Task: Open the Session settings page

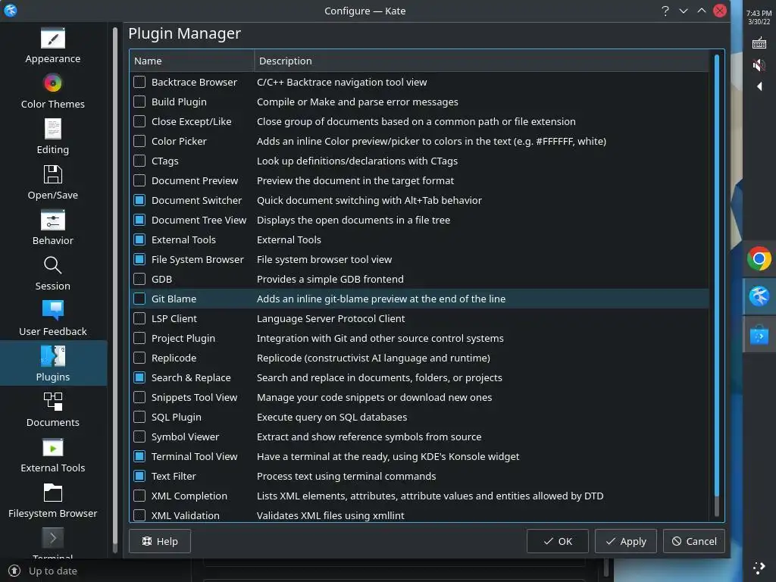Action: click(x=53, y=274)
